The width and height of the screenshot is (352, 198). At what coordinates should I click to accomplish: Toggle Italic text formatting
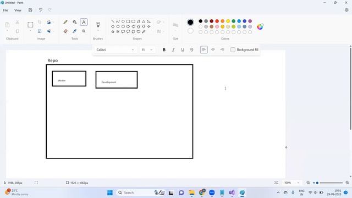coord(173,50)
